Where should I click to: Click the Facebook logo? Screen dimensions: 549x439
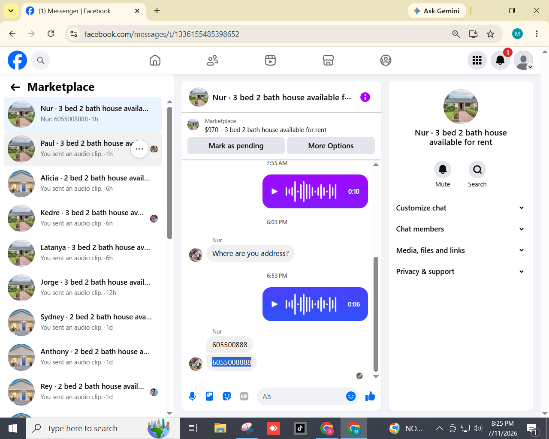(17, 60)
